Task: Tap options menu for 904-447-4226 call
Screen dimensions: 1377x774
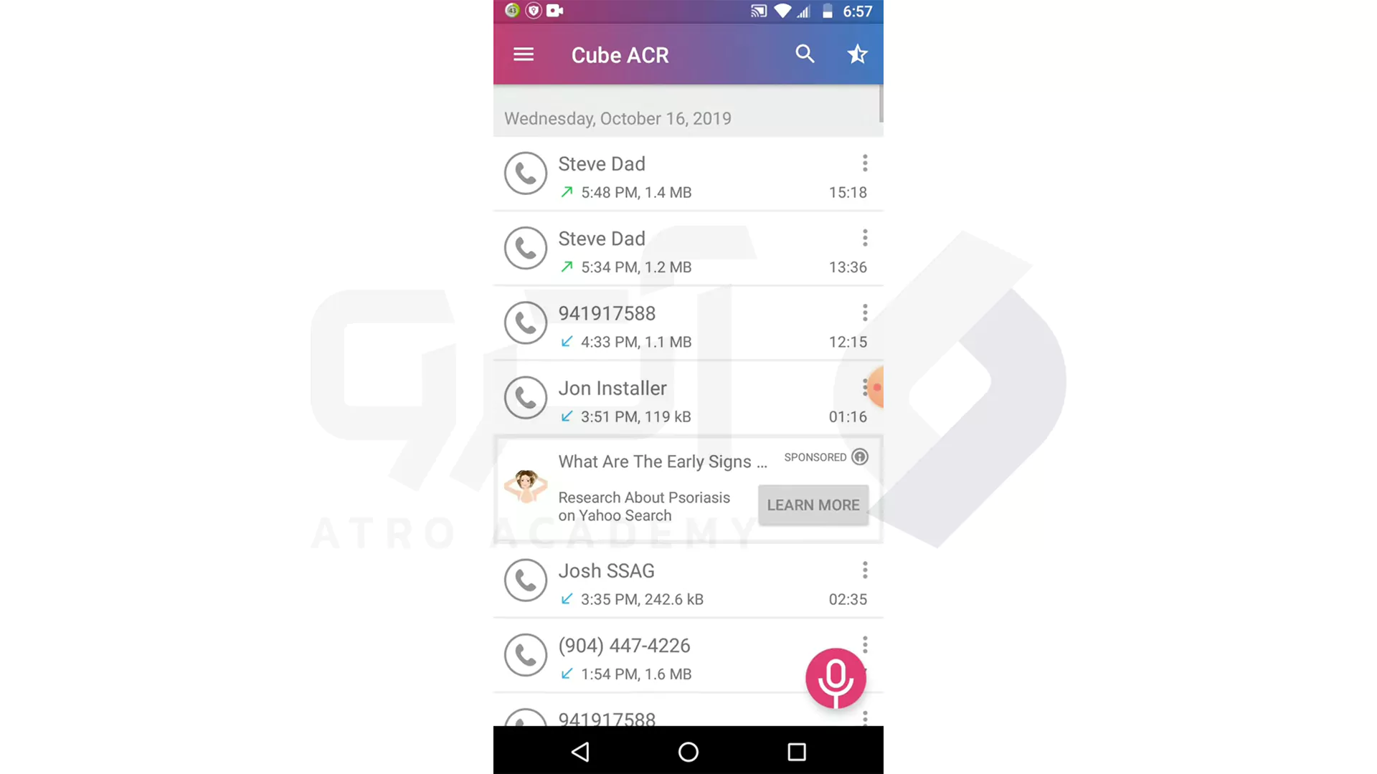Action: [863, 644]
